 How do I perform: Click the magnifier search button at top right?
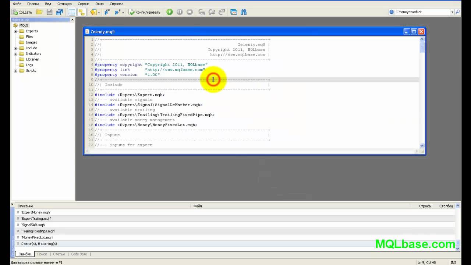(458, 12)
